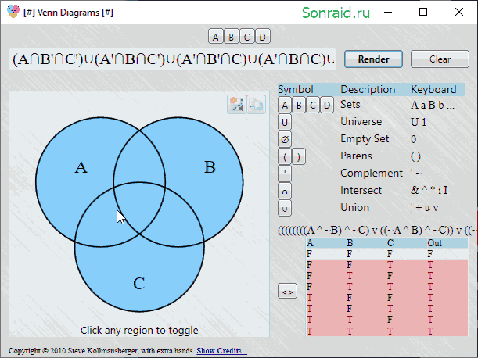Insert set C from the top button row
Viewport: 478px width, 358px height.
pos(246,37)
